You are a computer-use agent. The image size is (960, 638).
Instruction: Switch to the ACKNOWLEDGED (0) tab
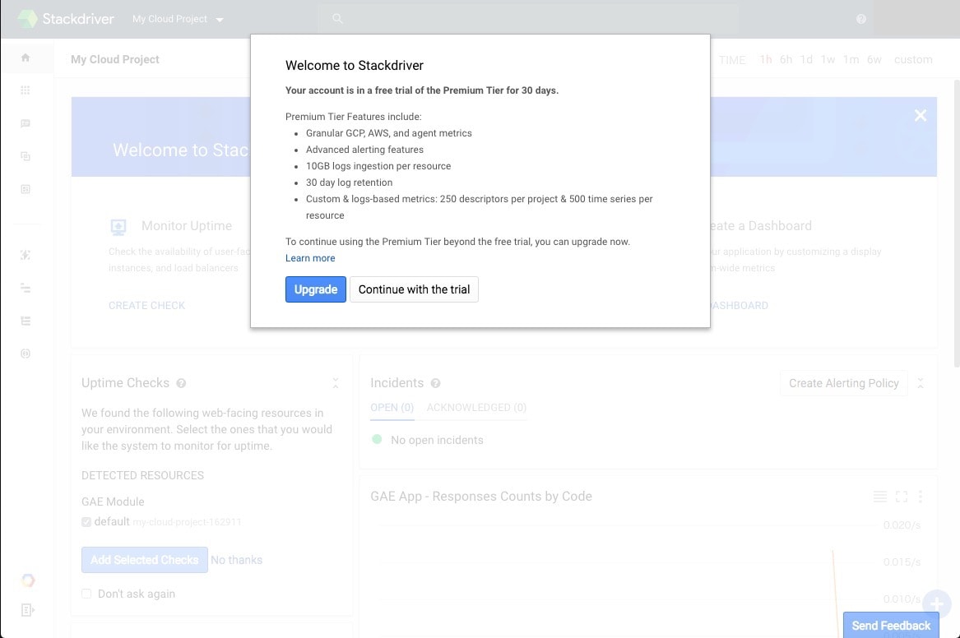(476, 408)
